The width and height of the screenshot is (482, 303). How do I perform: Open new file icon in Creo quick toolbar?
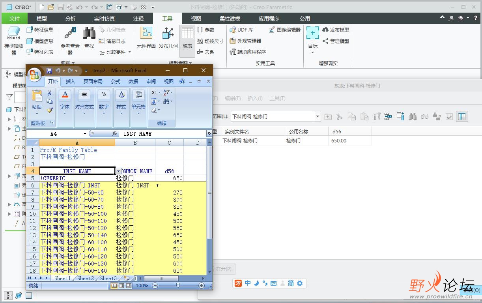point(42,7)
